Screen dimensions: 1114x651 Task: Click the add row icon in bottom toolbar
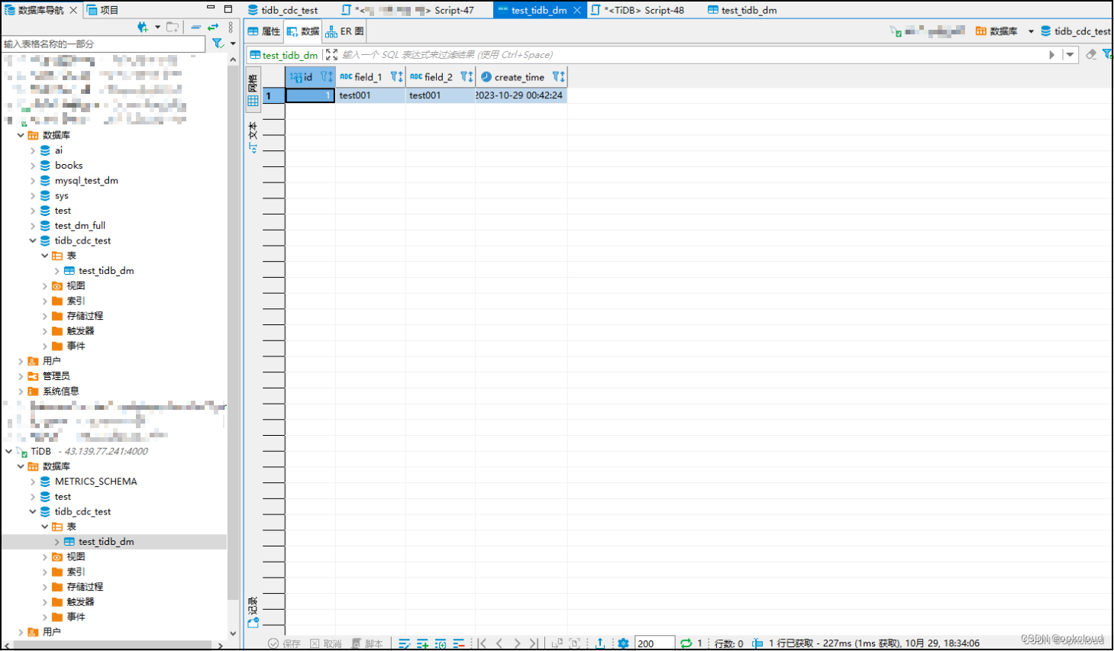point(422,643)
